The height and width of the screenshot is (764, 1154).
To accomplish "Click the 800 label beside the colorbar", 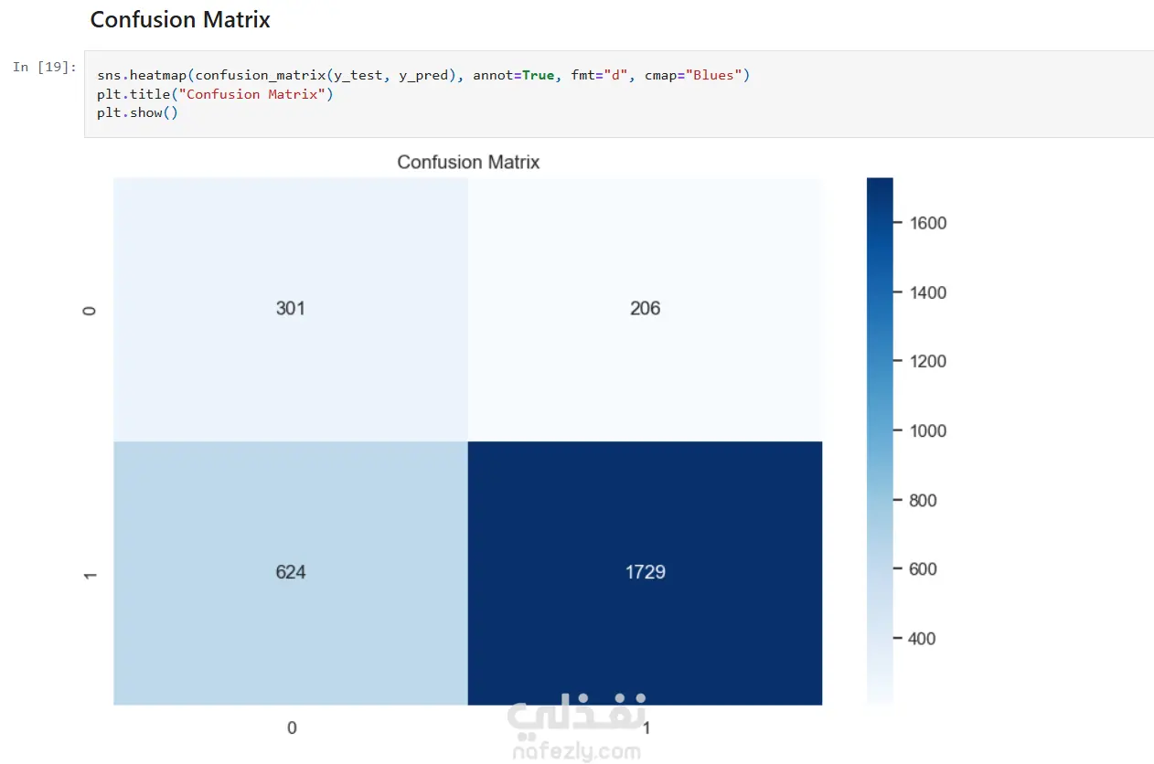I will point(923,500).
